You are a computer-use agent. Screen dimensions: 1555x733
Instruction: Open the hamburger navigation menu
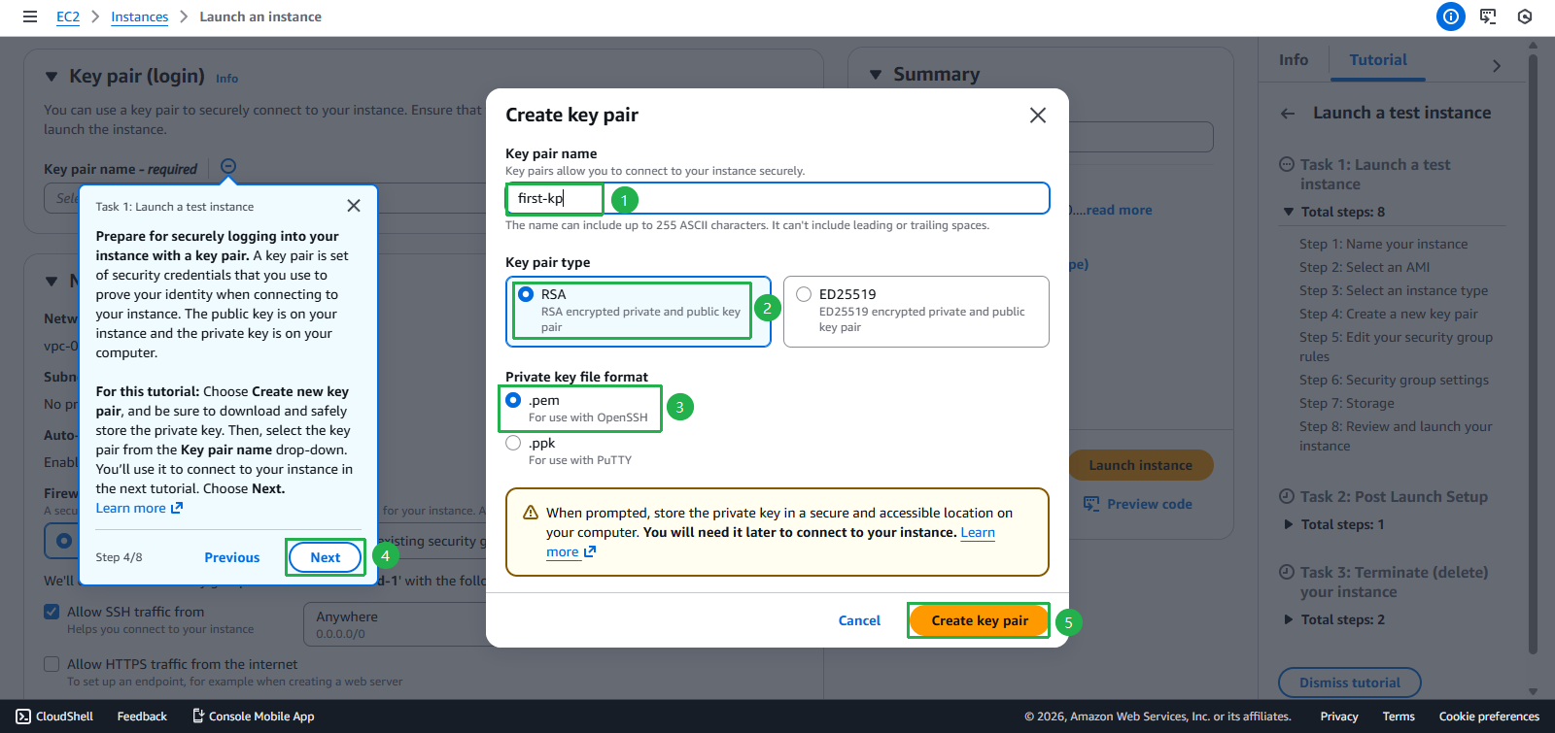coord(30,17)
